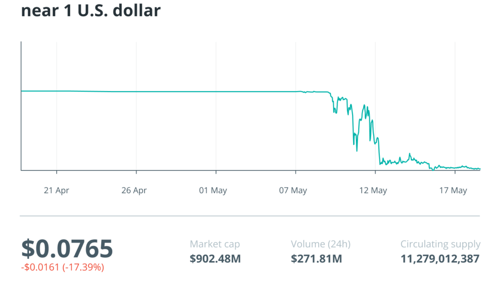Viewport: 501px width, 286px height.
Task: Click the $902.48M market cap value
Action: pyautogui.click(x=215, y=259)
